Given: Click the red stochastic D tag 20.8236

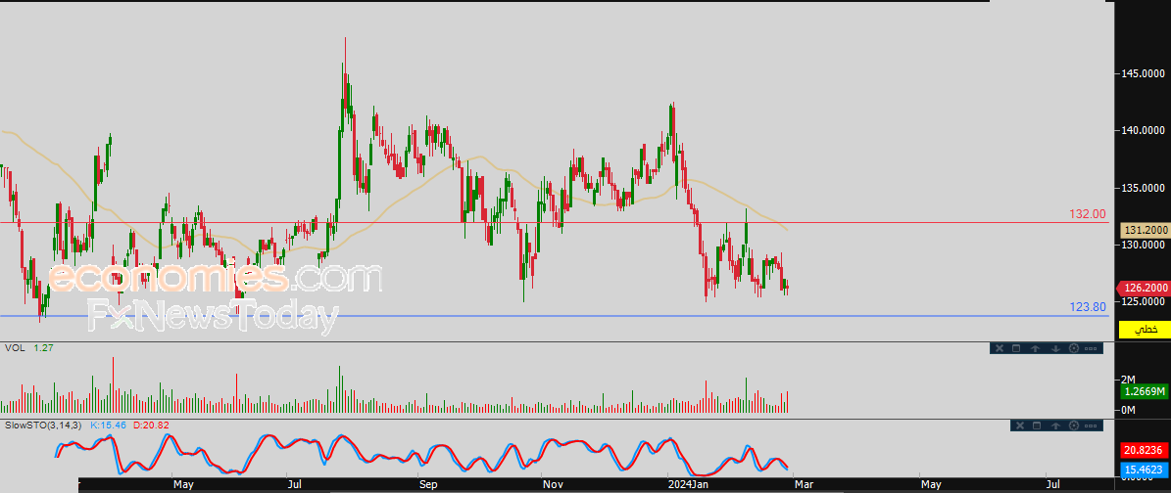Looking at the screenshot, I should pyautogui.click(x=1145, y=451).
